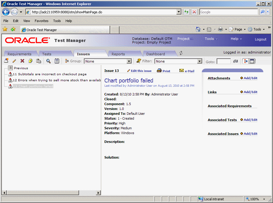Click the browser printer icon
The image size is (273, 203).
[221, 29]
